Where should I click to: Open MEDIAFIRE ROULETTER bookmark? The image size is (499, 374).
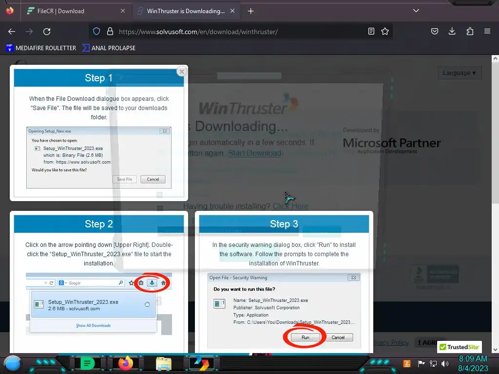[41, 48]
